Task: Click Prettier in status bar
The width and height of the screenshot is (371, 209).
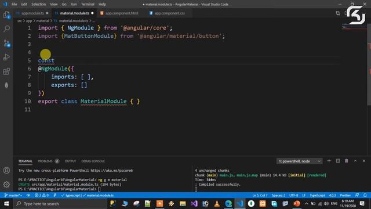Action: point(345,196)
